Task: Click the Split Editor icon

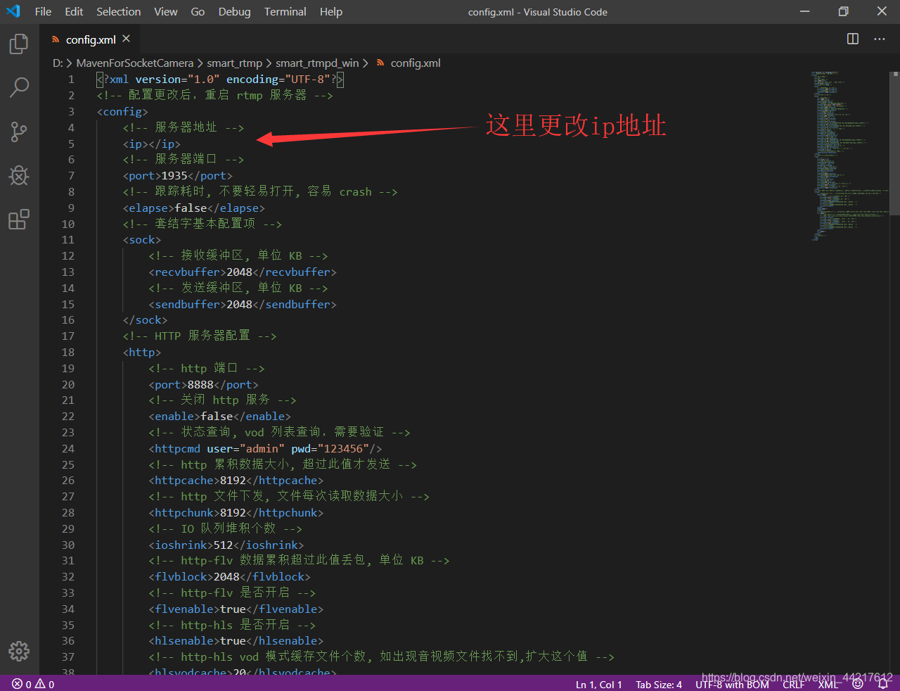Action: (x=853, y=39)
